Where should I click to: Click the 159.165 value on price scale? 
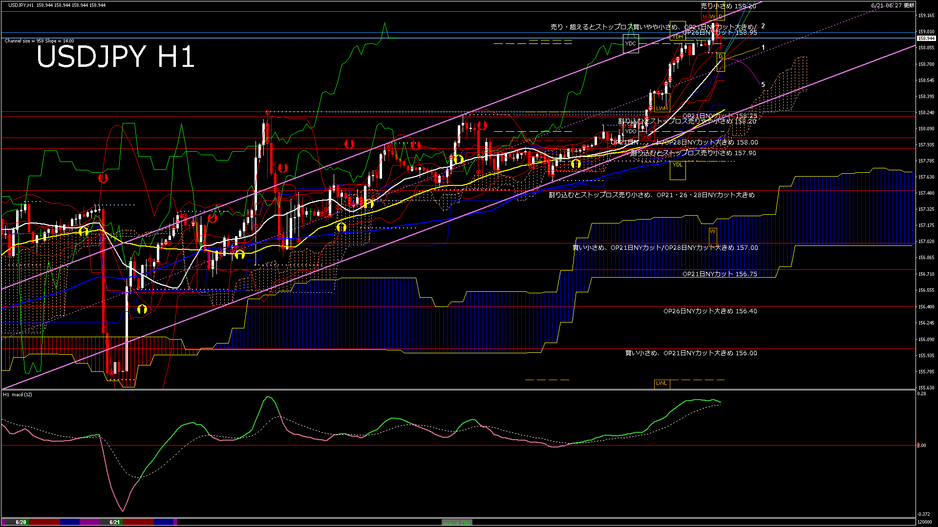pos(926,16)
